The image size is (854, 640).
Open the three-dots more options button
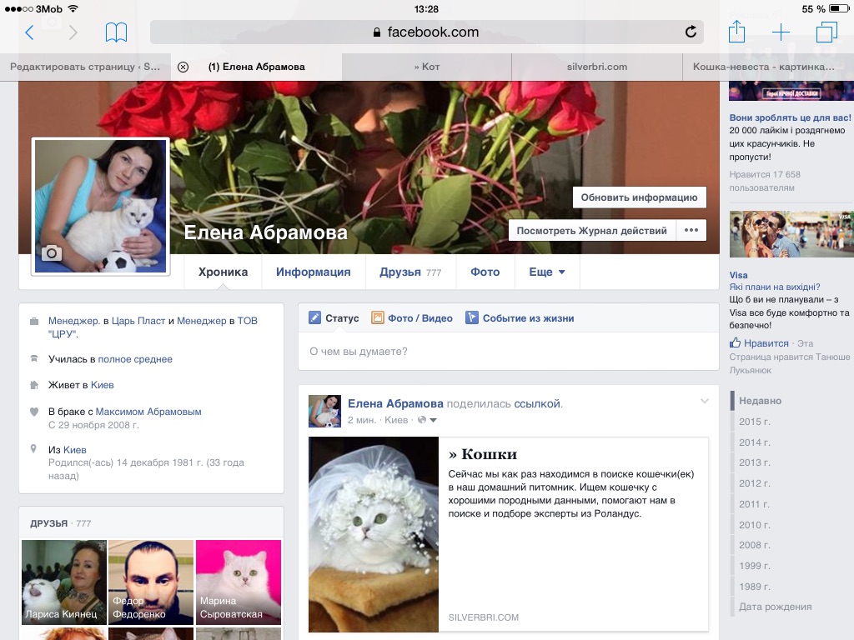691,230
